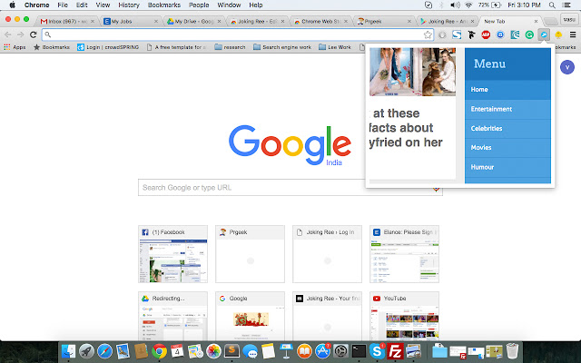The height and width of the screenshot is (363, 581).
Task: Open FileZilla from the dock
Action: pos(395,351)
